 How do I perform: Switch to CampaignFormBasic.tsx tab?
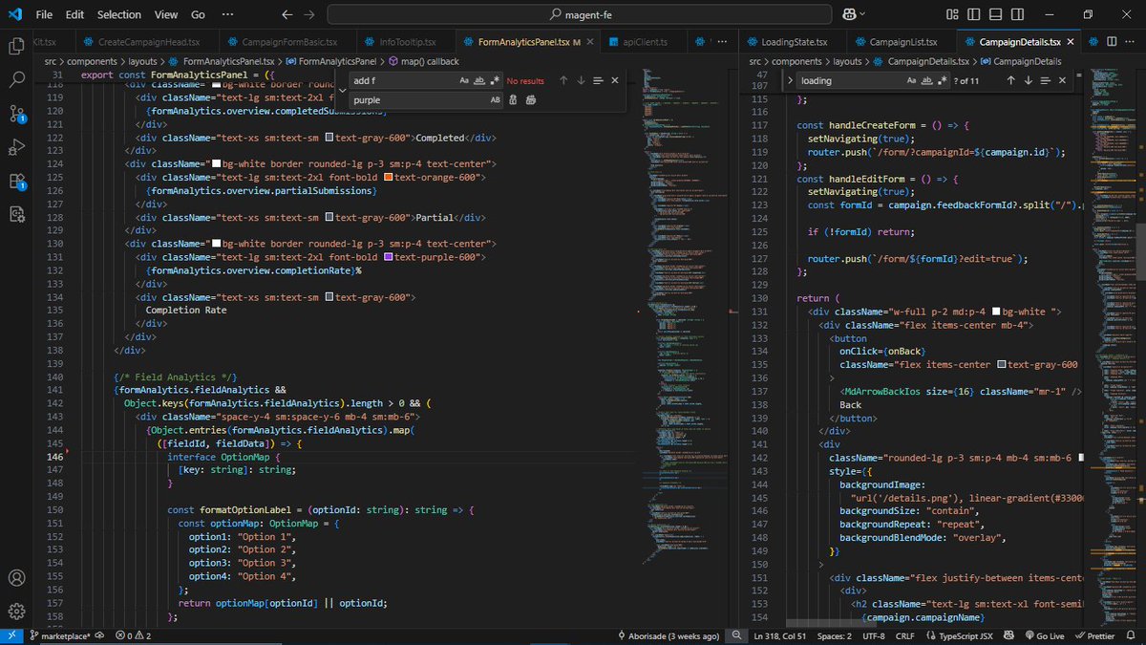[x=286, y=42]
